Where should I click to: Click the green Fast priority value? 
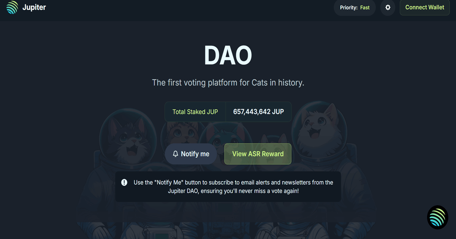click(365, 8)
